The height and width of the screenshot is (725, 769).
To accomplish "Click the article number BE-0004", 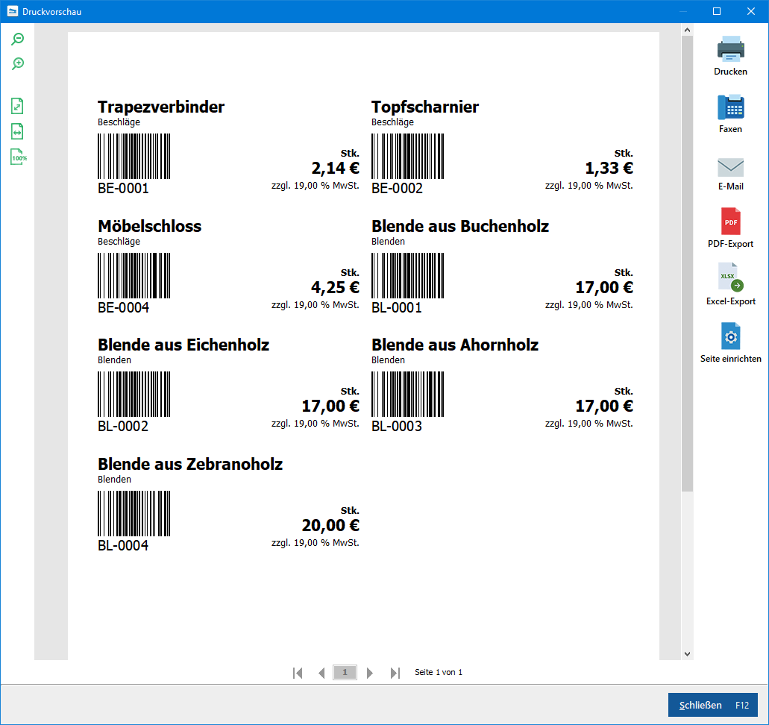I will tap(123, 307).
